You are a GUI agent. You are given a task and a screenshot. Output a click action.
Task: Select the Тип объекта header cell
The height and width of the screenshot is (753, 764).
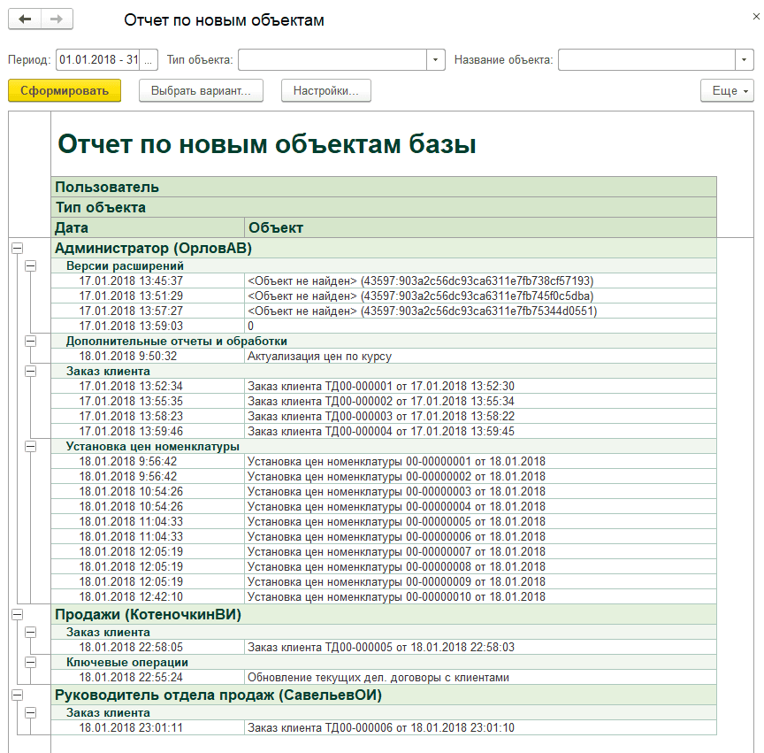pyautogui.click(x=384, y=207)
